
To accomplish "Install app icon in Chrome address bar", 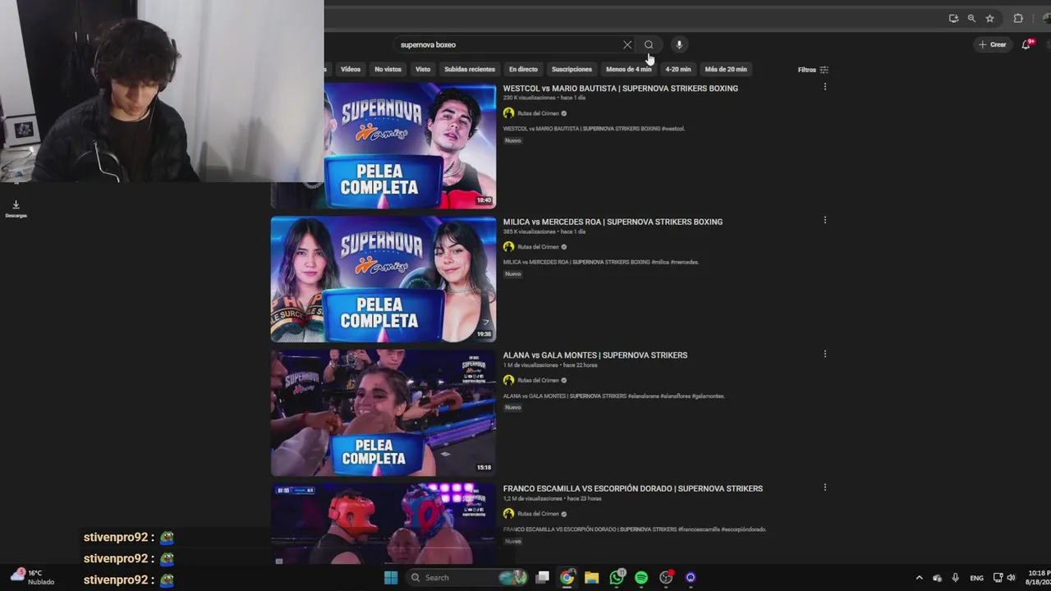I will tap(953, 18).
